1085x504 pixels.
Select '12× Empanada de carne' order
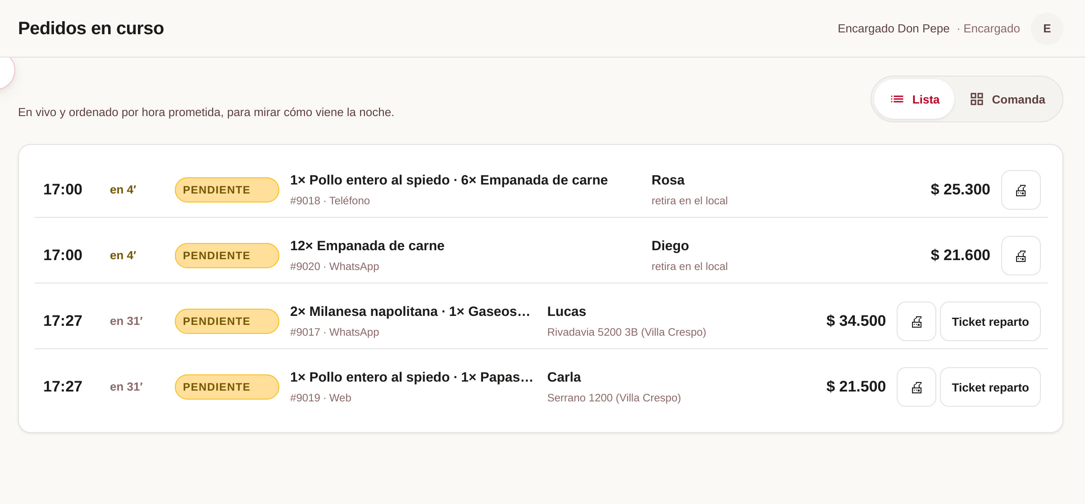[x=367, y=246]
